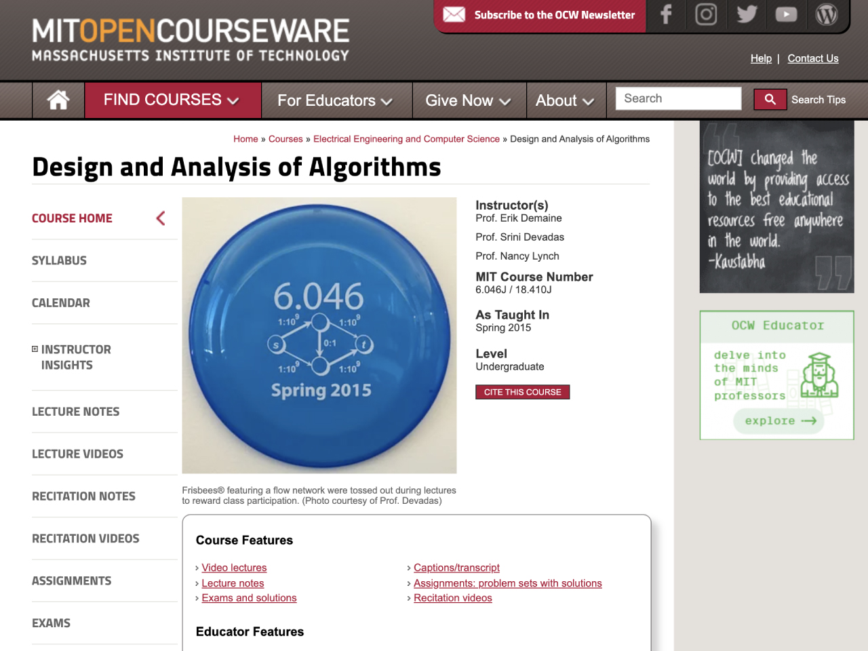Open the Calendar sidebar item
868x651 pixels.
[61, 303]
